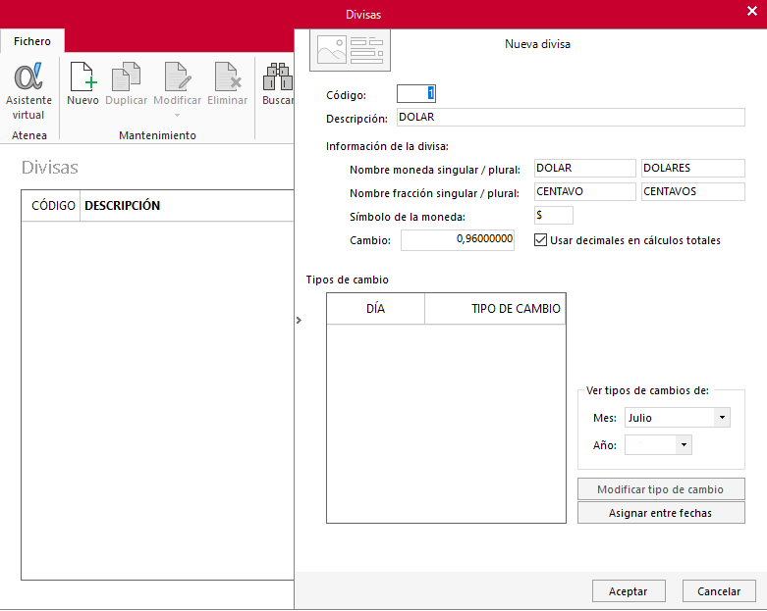Click the Asignar entre fechas button
Image resolution: width=767 pixels, height=611 pixels.
tap(661, 513)
